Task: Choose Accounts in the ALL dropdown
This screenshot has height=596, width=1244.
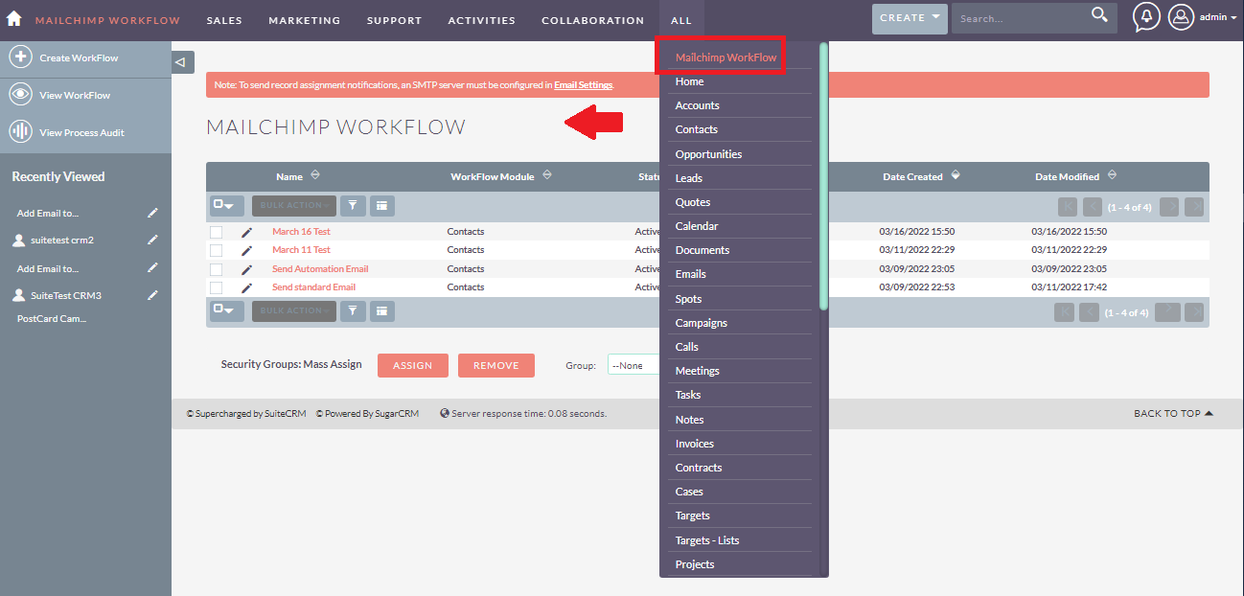Action: 697,105
